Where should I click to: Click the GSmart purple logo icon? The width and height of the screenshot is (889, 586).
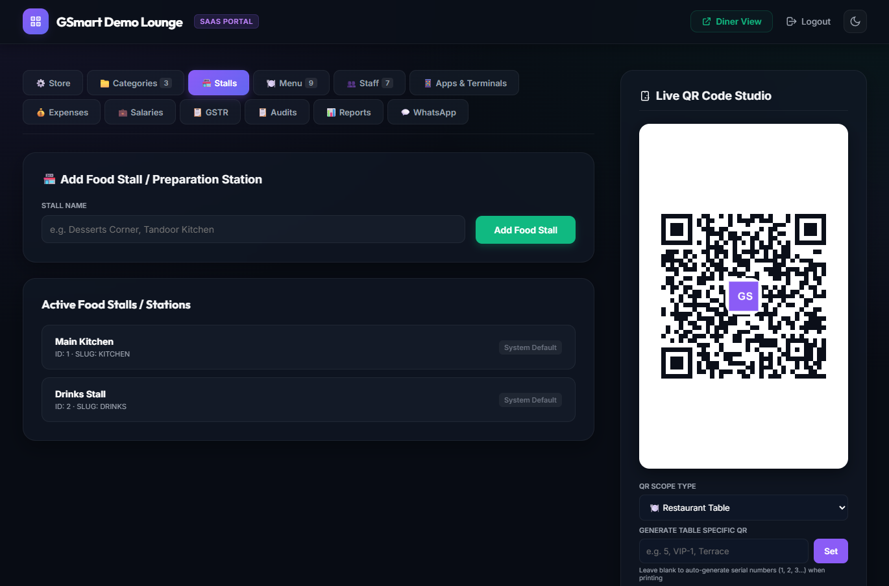point(36,21)
